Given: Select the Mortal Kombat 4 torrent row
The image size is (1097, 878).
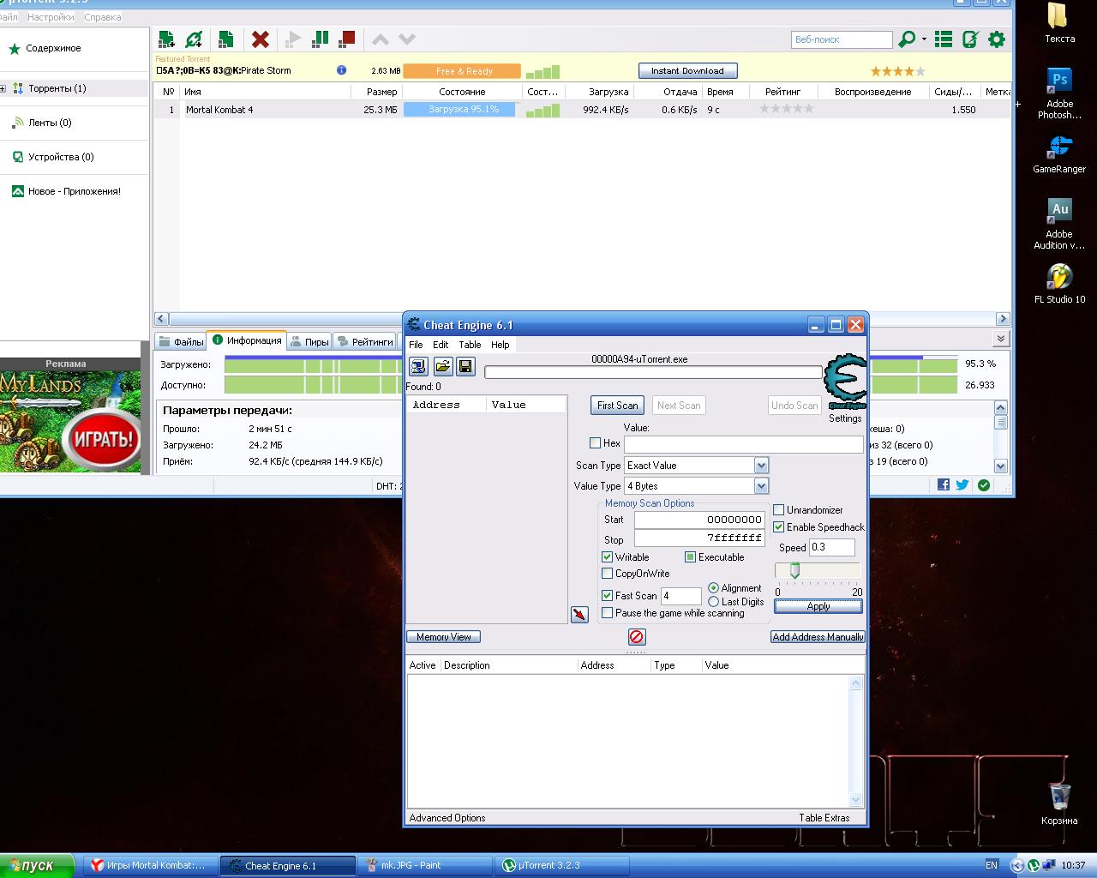Looking at the screenshot, I should click(x=583, y=110).
